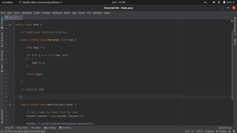Click the status message All files are up-to-date
The width and height of the screenshot is (237, 133).
tap(25, 132)
